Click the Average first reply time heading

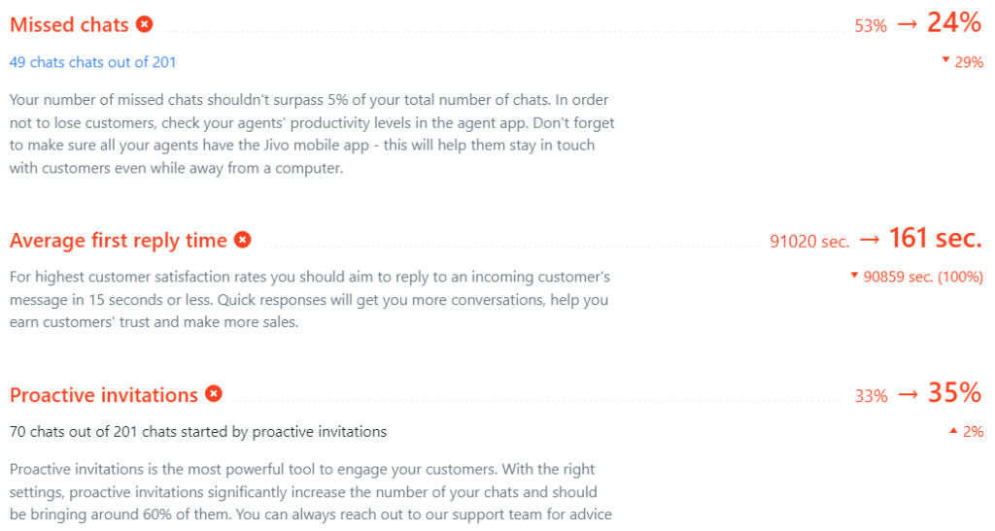[x=118, y=241]
